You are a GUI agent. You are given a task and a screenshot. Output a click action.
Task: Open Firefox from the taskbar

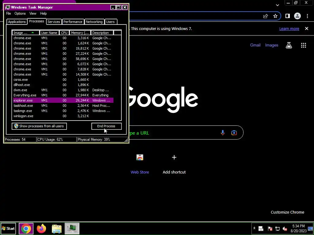coord(41,229)
